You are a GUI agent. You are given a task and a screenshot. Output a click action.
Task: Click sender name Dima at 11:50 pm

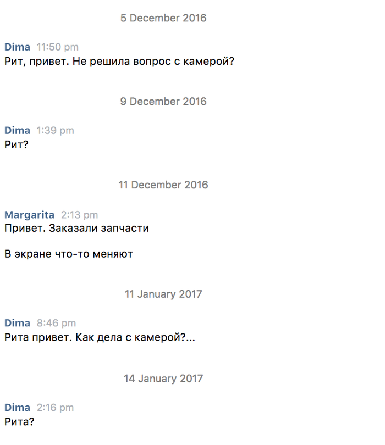pyautogui.click(x=17, y=47)
